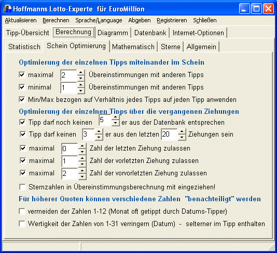This screenshot has width=277, height=253.
Task: Open the Aktualisieren menu
Action: (21, 20)
